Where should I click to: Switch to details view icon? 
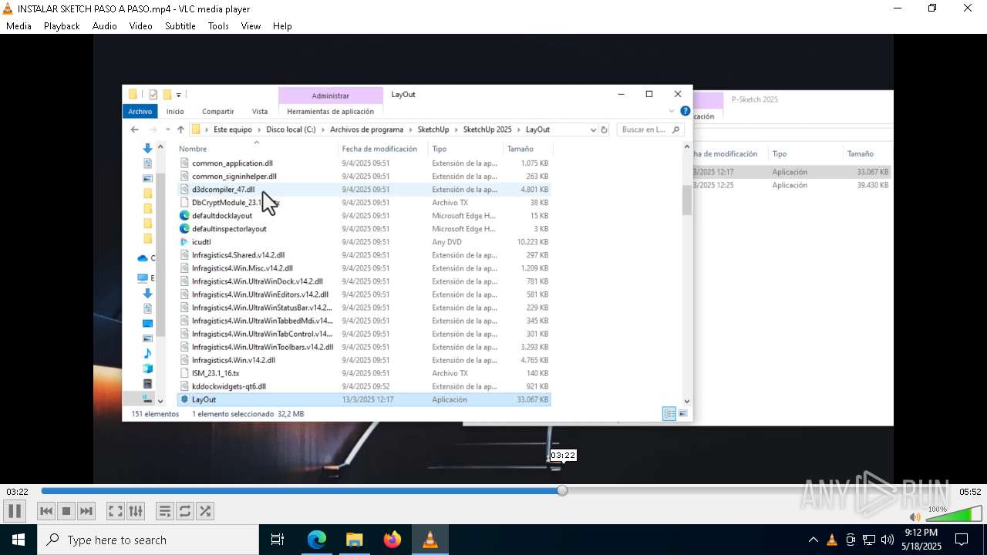pos(669,414)
